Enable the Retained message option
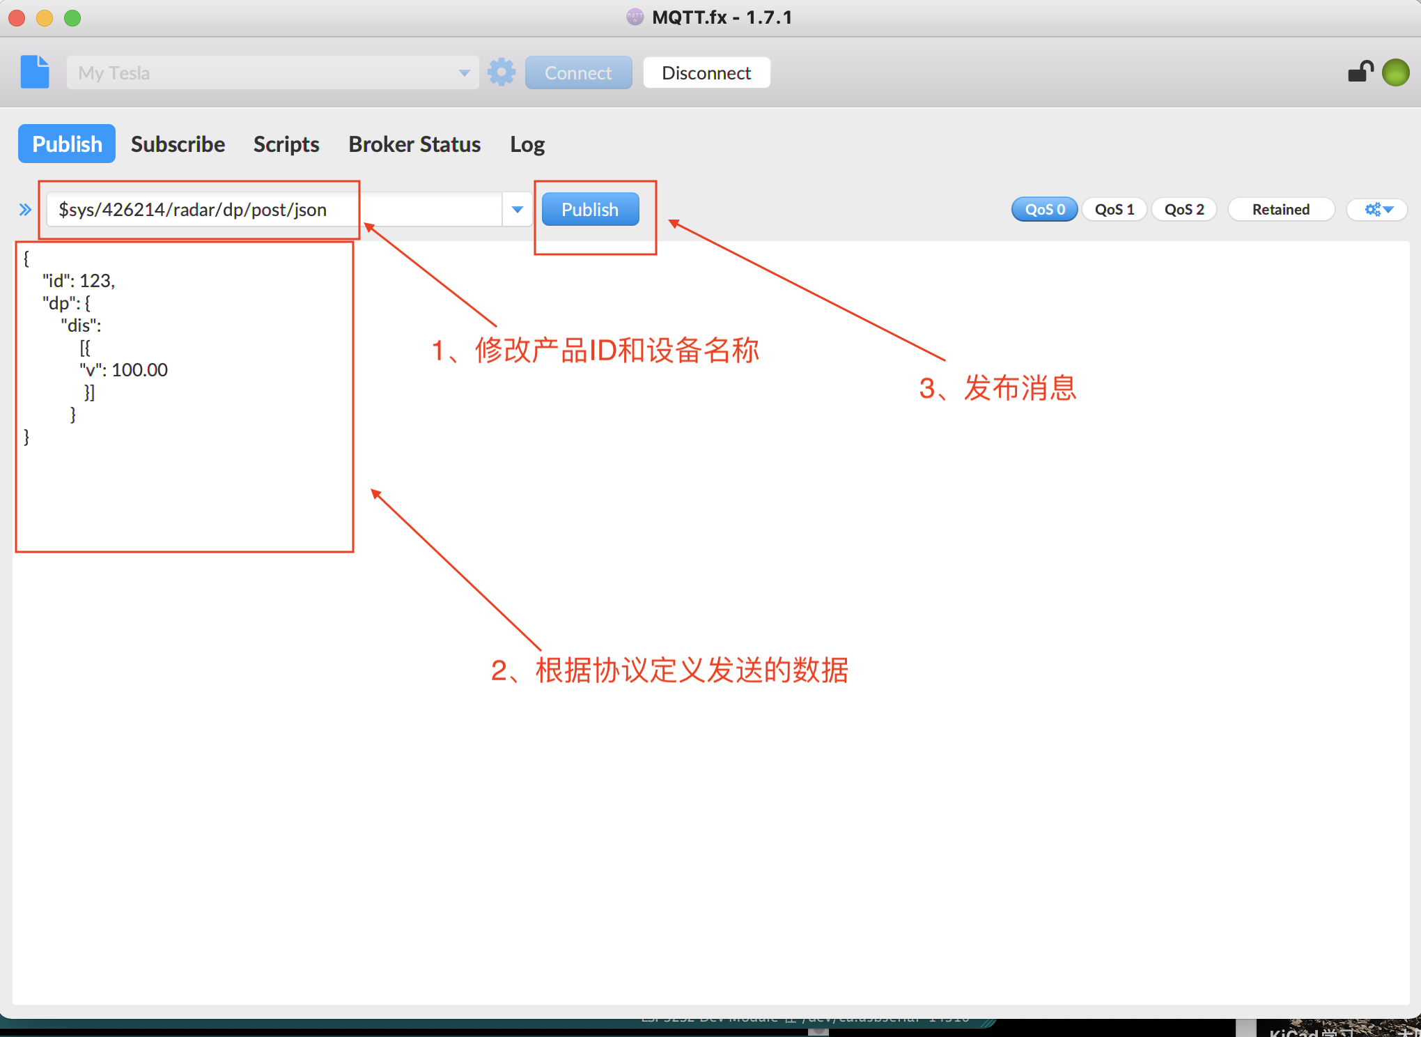The height and width of the screenshot is (1037, 1421). pyautogui.click(x=1280, y=209)
